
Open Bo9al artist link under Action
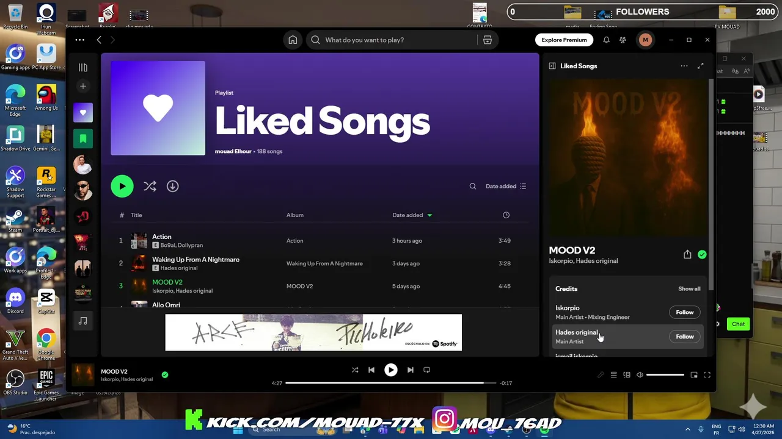[169, 245]
